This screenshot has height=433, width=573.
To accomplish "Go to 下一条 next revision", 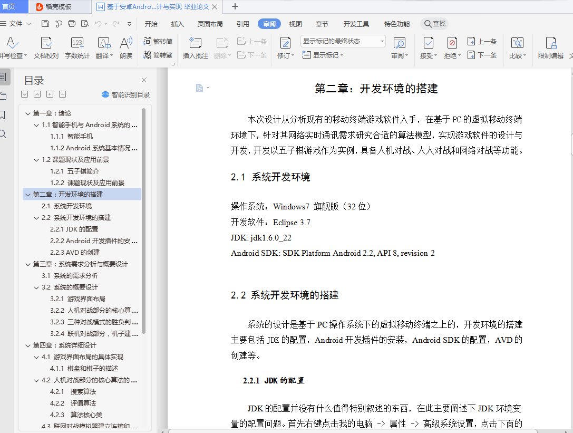I will (482, 55).
